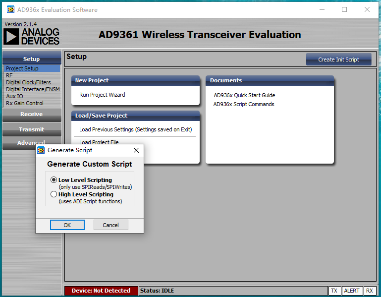
Task: Open AD936x Script Commands document
Action: 244,104
